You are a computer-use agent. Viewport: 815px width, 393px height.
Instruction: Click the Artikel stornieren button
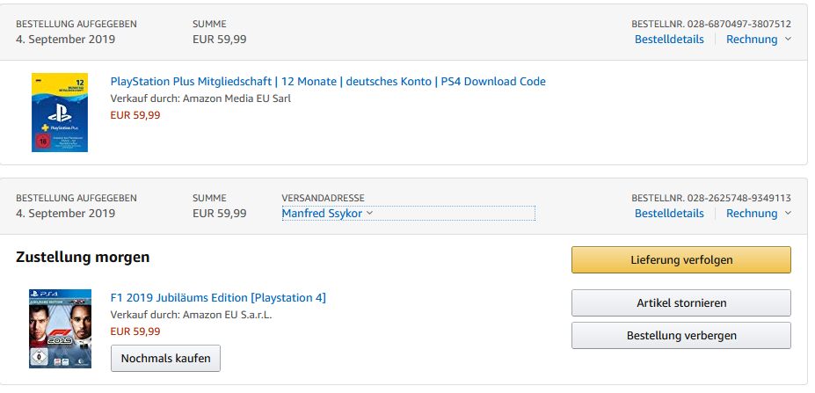(680, 303)
